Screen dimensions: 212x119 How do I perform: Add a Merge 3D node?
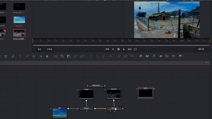(x=160, y=56)
